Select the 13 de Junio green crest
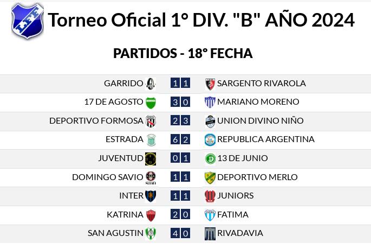 click(210, 158)
